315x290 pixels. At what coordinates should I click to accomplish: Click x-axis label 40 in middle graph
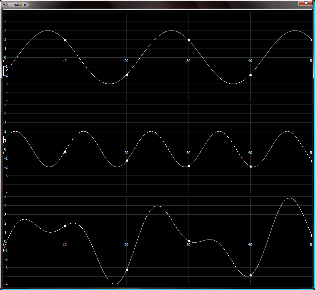pos(250,153)
